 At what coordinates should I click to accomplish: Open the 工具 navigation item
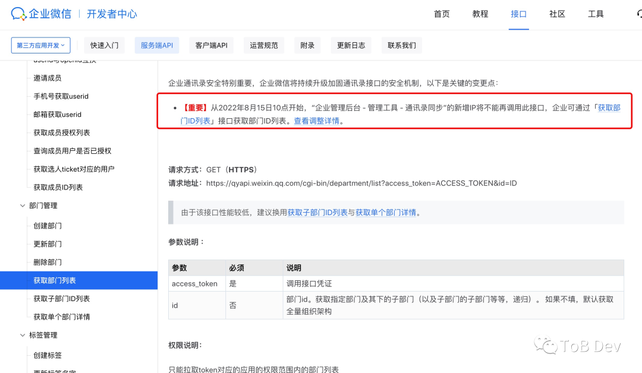click(x=596, y=14)
